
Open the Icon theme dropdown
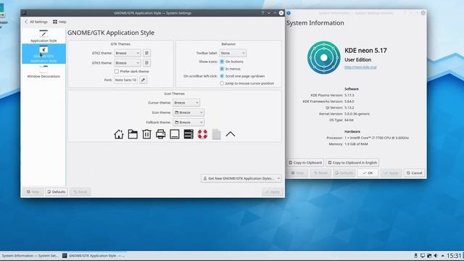[188, 112]
